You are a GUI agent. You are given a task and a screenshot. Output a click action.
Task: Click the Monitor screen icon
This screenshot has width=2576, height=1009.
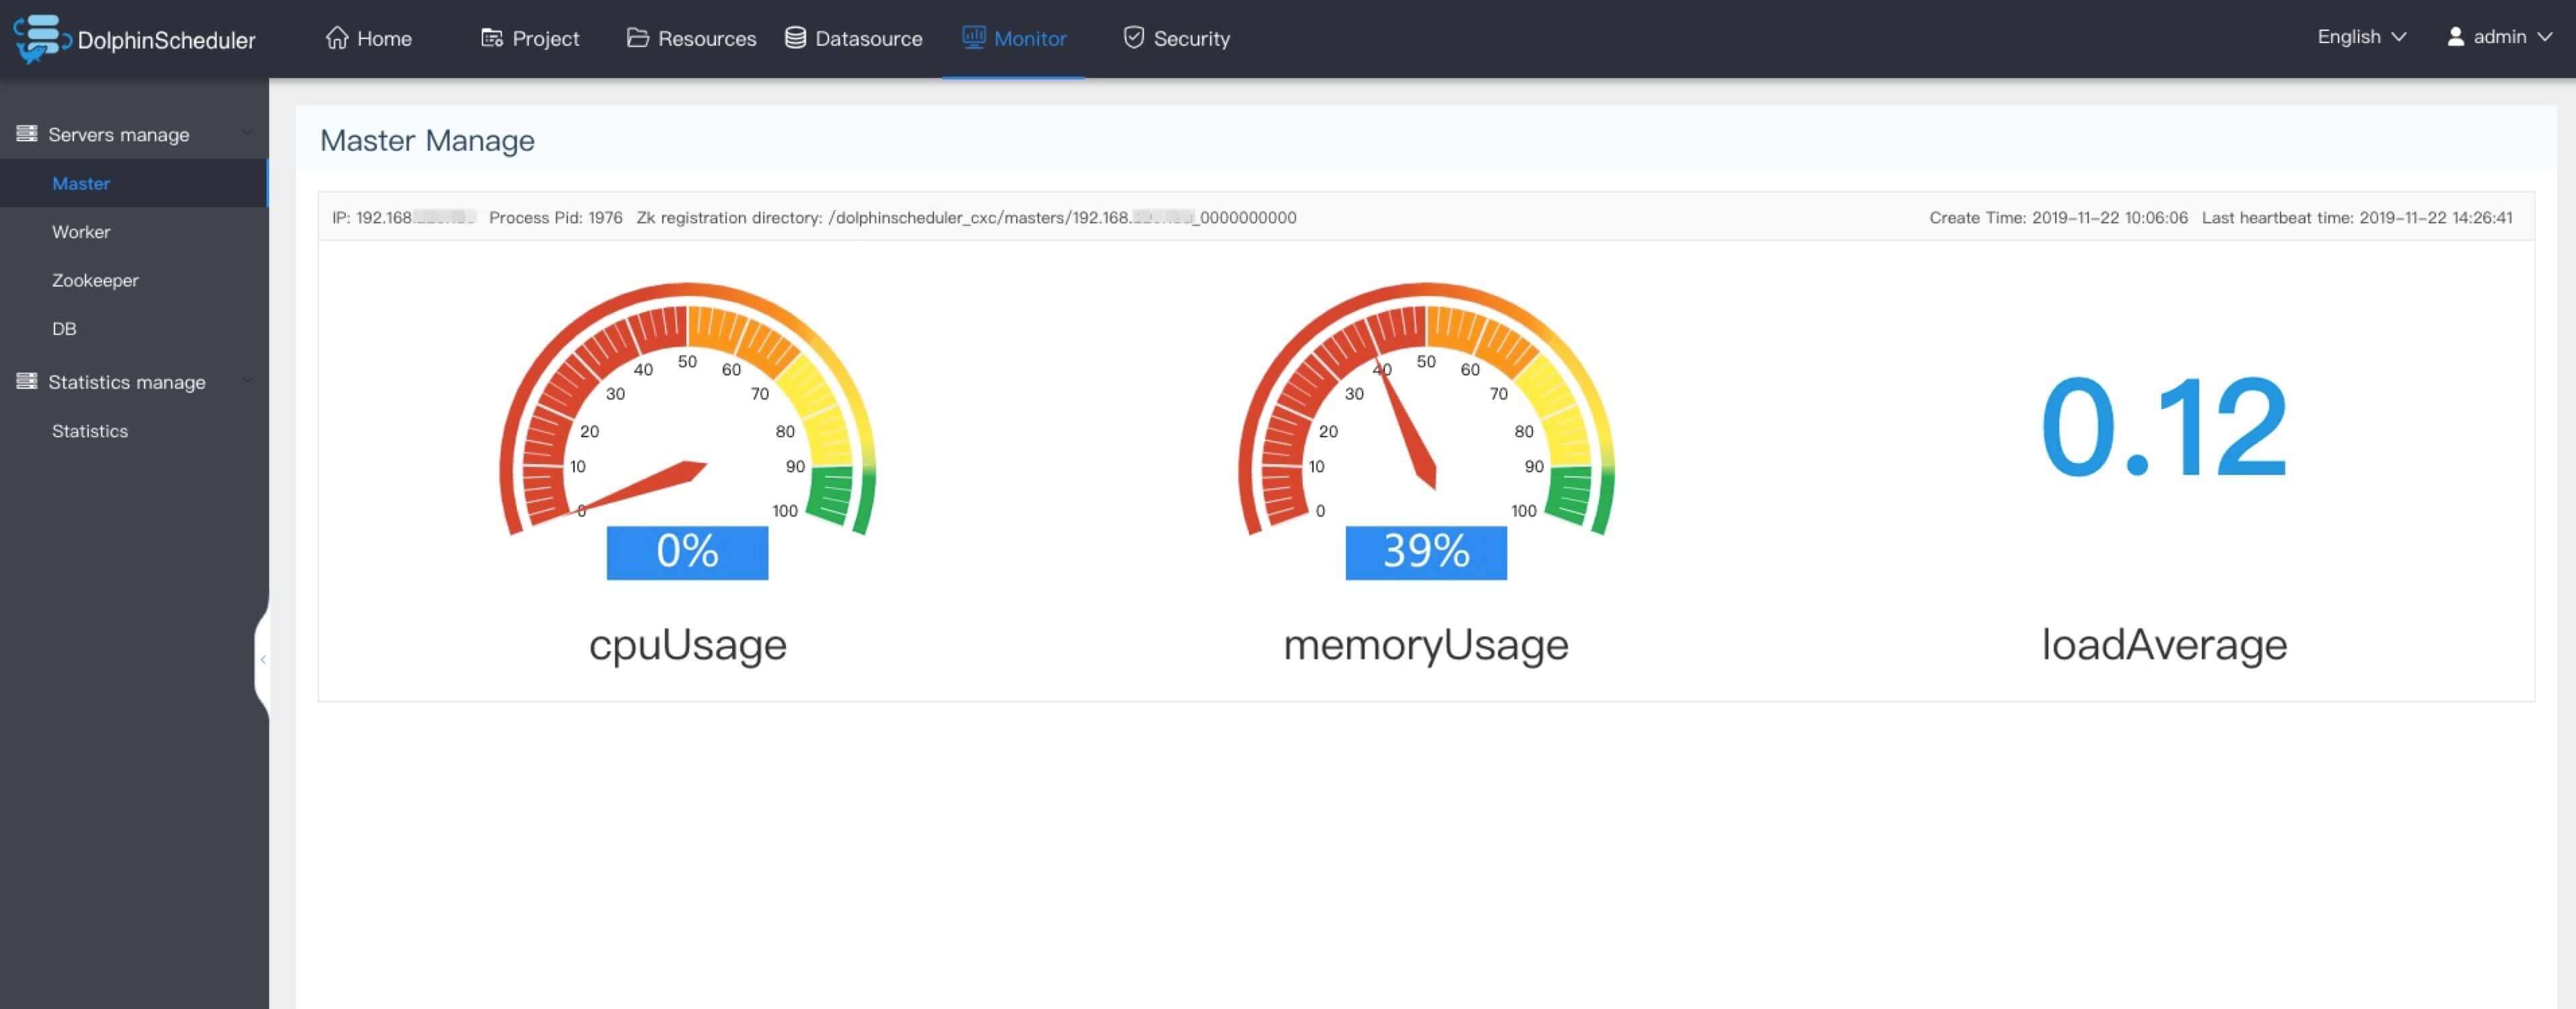(x=973, y=37)
